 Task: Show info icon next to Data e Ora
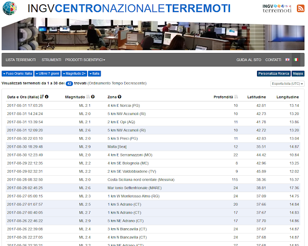47,97
